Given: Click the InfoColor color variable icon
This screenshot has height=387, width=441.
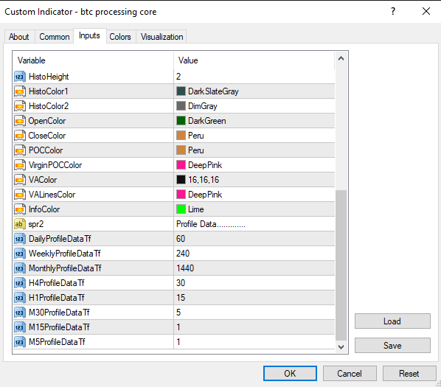Looking at the screenshot, I should click(20, 209).
